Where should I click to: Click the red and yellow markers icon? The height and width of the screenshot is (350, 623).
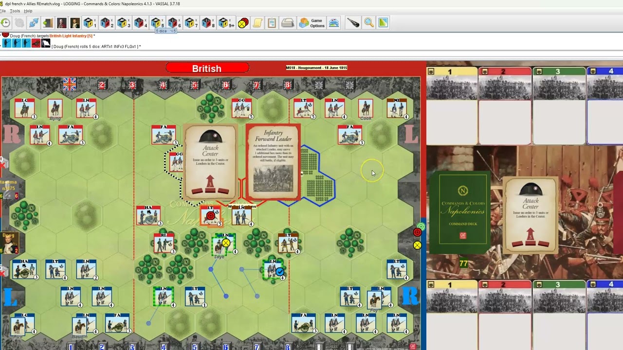click(x=243, y=23)
